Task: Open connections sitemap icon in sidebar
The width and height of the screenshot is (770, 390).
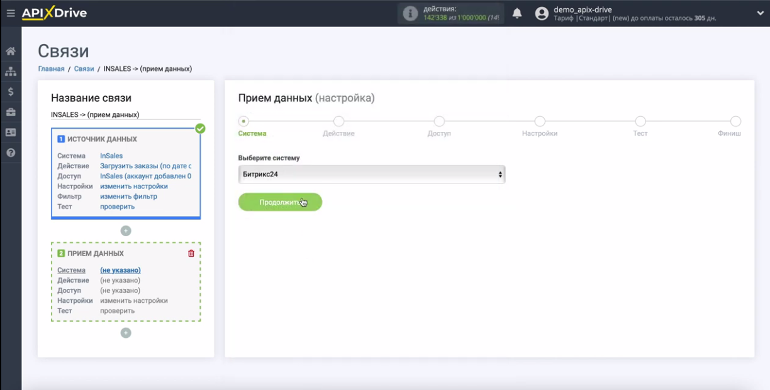Action: tap(11, 72)
